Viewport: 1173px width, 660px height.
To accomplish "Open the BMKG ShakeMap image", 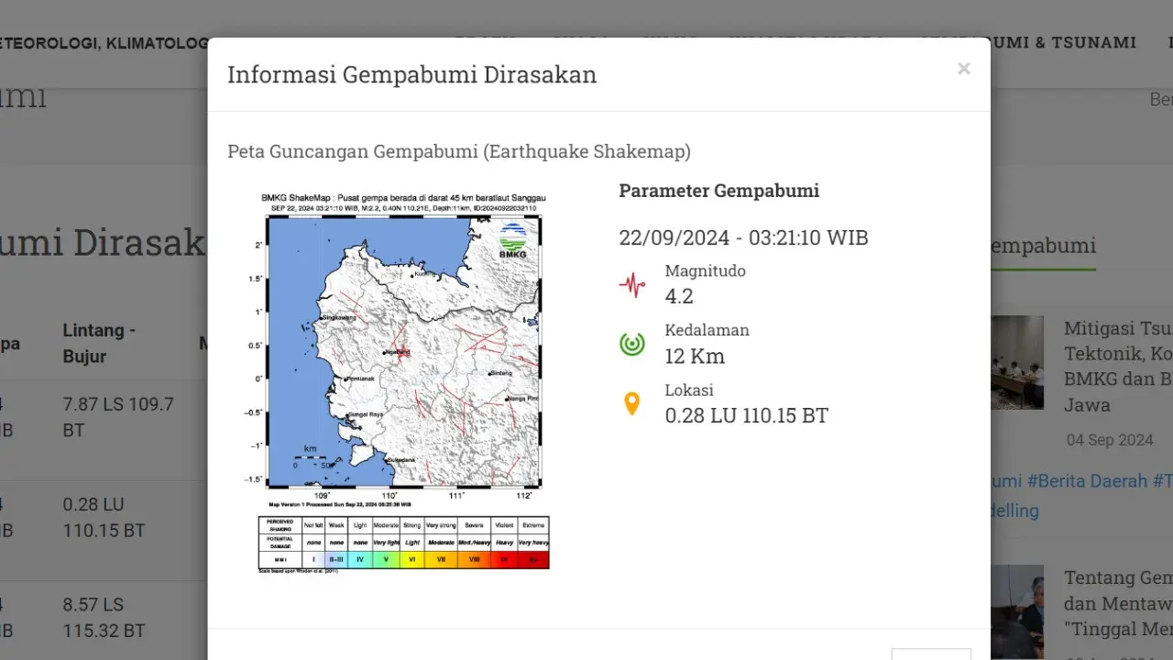I will (x=403, y=381).
